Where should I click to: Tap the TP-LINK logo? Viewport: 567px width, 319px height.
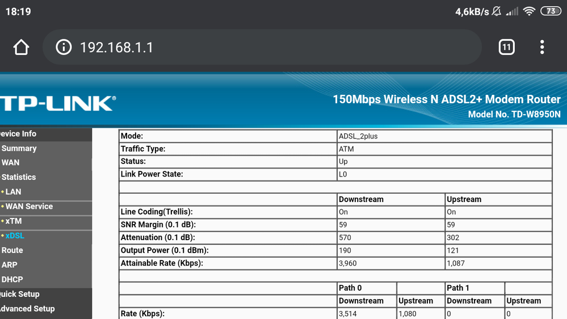point(57,103)
